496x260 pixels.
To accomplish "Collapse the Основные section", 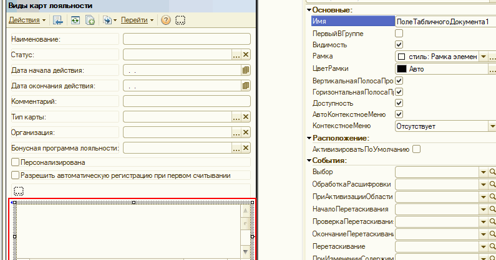I will (309, 10).
